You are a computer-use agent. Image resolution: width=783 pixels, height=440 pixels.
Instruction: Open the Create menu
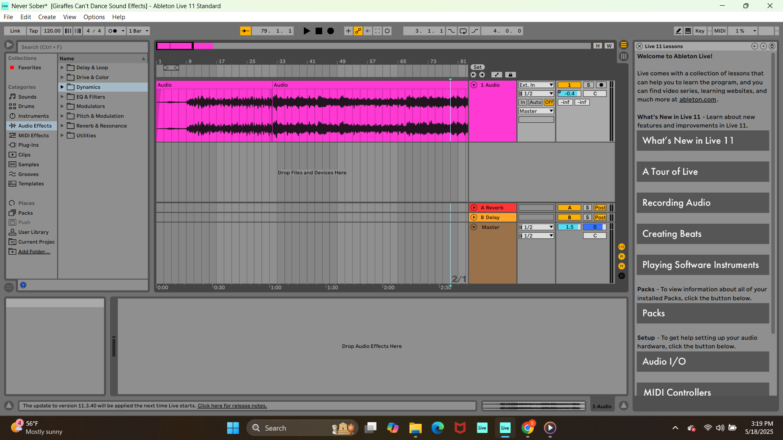pyautogui.click(x=47, y=17)
